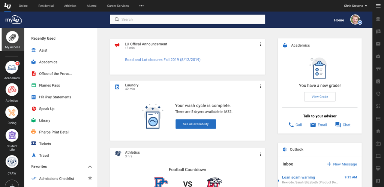Click the home icon in right rail

[378, 131]
